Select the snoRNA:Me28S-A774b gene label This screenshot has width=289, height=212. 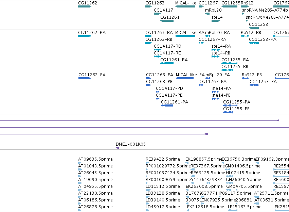pyautogui.click(x=265, y=10)
